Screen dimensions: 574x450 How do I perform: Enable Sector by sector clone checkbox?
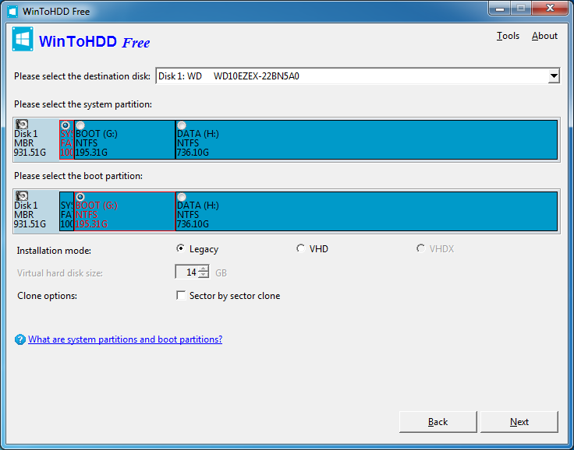[181, 295]
